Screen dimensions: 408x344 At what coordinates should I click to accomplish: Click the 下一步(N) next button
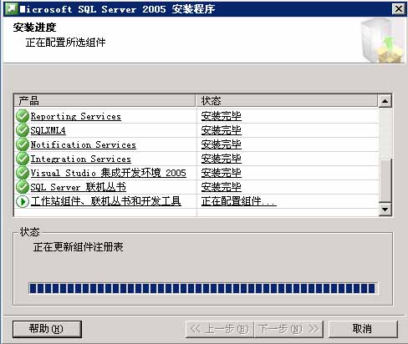pos(288,329)
